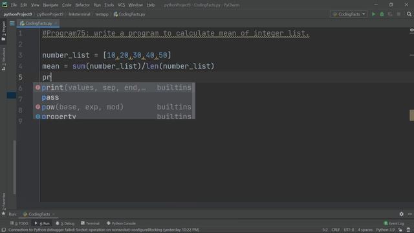Screen dimensions: 414x233
Task: Open the Edit menu
Action: pyautogui.click(x=24, y=5)
